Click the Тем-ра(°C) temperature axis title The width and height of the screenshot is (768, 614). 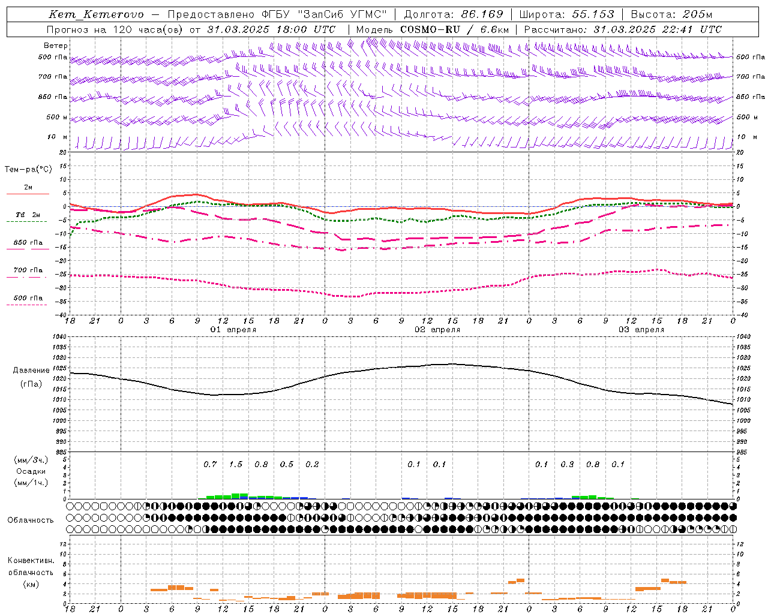28,170
